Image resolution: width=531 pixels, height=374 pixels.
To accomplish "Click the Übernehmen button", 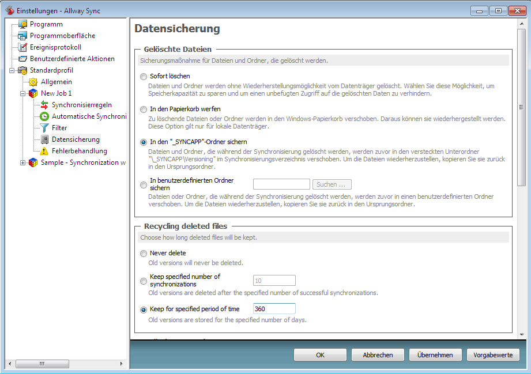I will click(435, 355).
